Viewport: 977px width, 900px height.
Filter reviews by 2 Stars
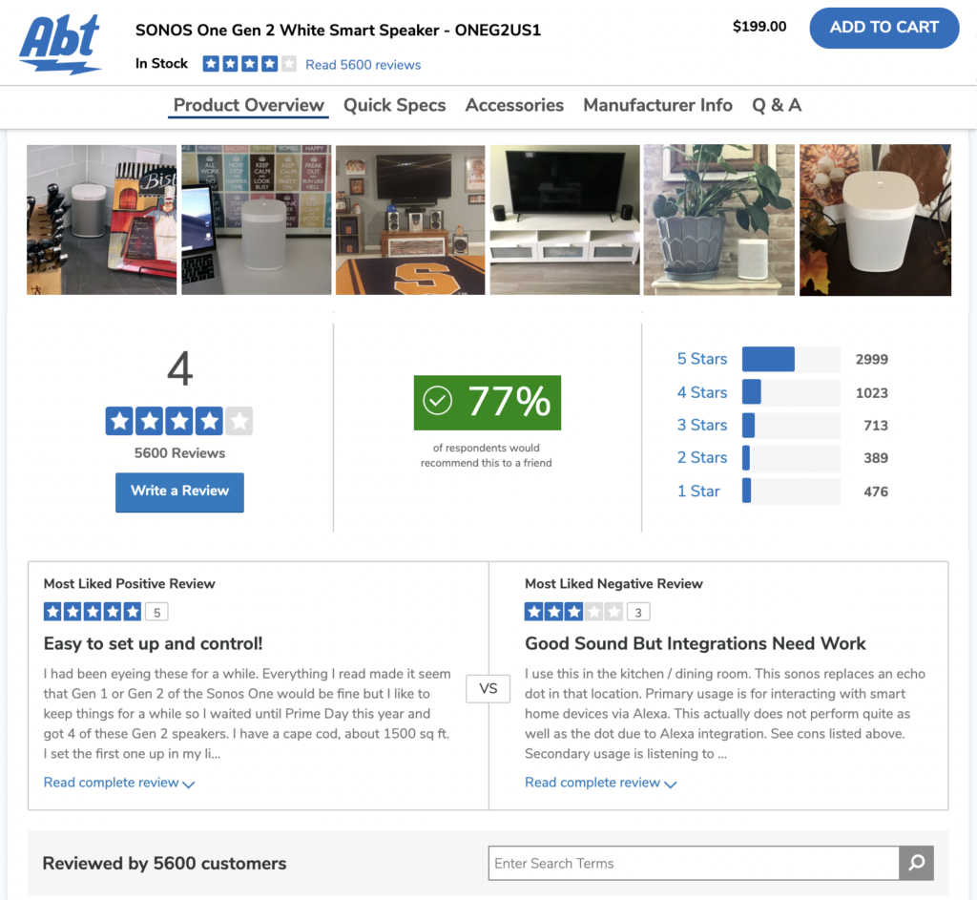[x=702, y=457]
